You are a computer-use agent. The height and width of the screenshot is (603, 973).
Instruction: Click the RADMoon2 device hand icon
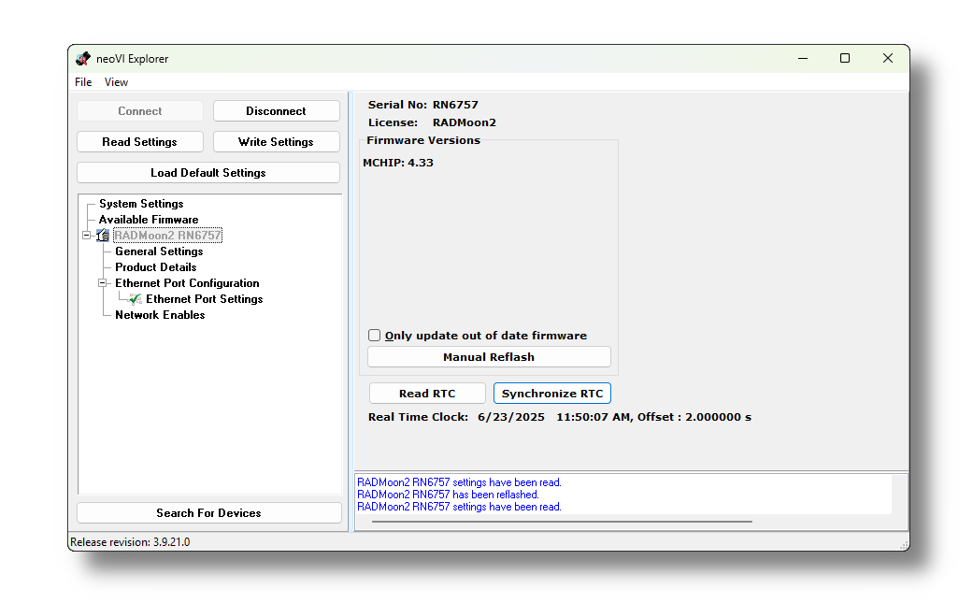[x=103, y=236]
